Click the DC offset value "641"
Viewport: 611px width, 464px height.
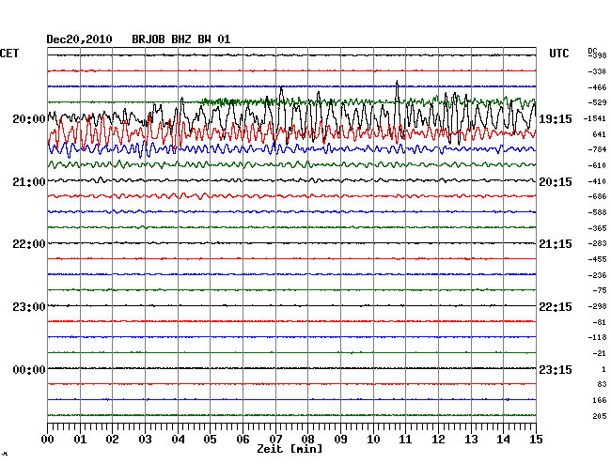tap(600, 134)
